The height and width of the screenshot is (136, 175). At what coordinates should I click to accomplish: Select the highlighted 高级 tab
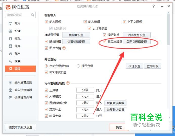click(20, 69)
